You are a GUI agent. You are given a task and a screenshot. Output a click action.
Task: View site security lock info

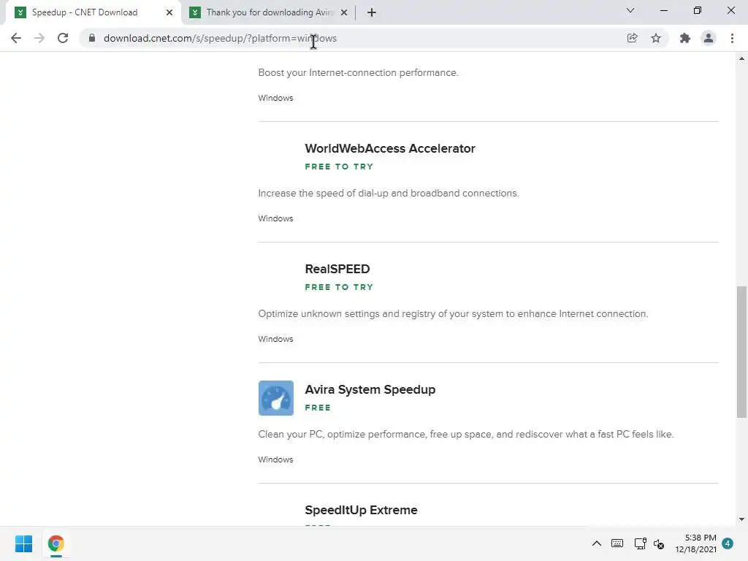coord(92,38)
